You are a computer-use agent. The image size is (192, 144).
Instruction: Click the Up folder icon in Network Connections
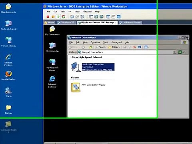(91, 47)
